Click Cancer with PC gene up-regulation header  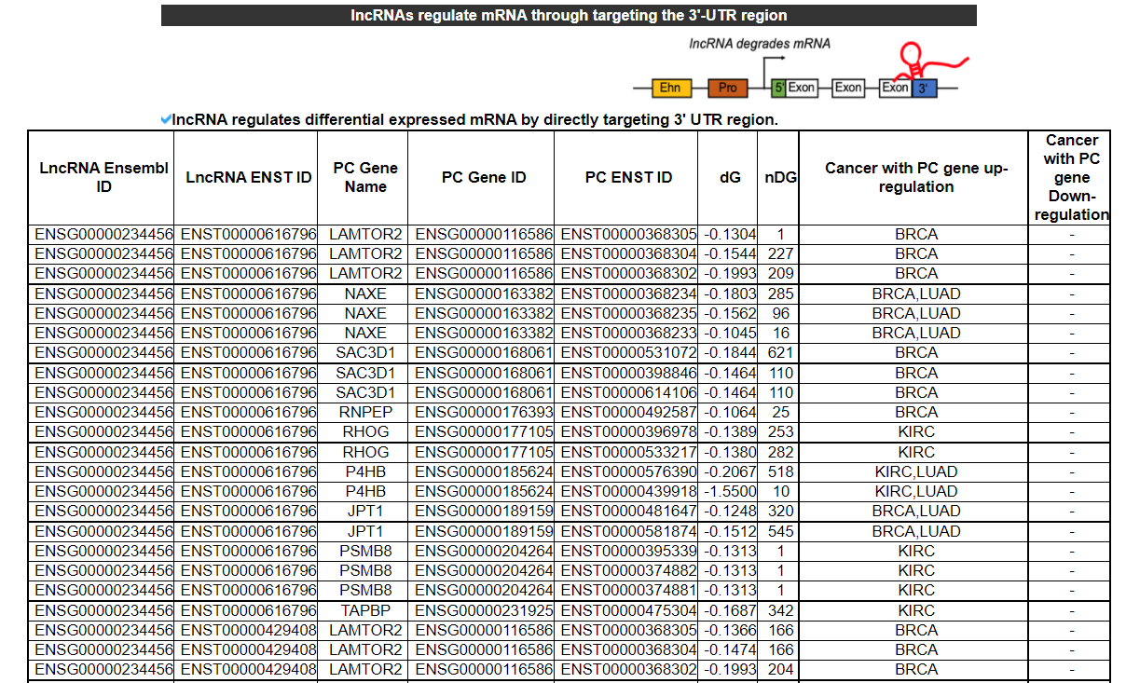coord(915,177)
